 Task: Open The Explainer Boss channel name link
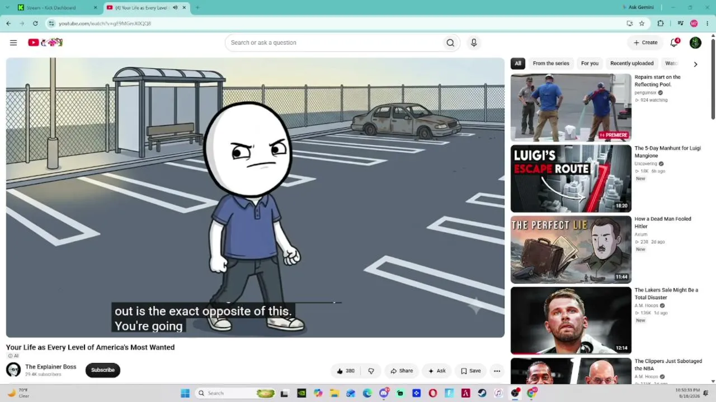click(51, 367)
